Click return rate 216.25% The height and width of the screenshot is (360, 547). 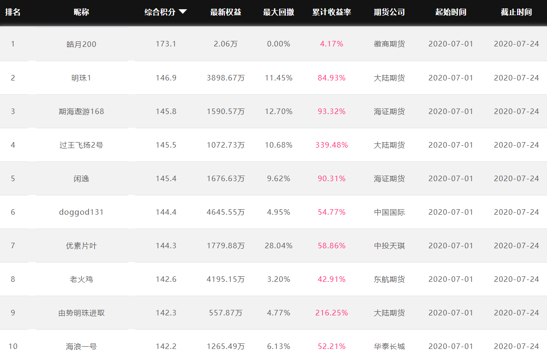tap(331, 313)
